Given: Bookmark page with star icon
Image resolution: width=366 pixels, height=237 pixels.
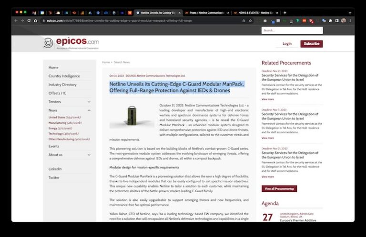Looking at the screenshot, I should [250, 20].
